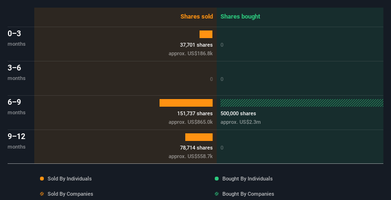
Task: Click the orange Sold By Individuals legend dot
Action: point(42,179)
